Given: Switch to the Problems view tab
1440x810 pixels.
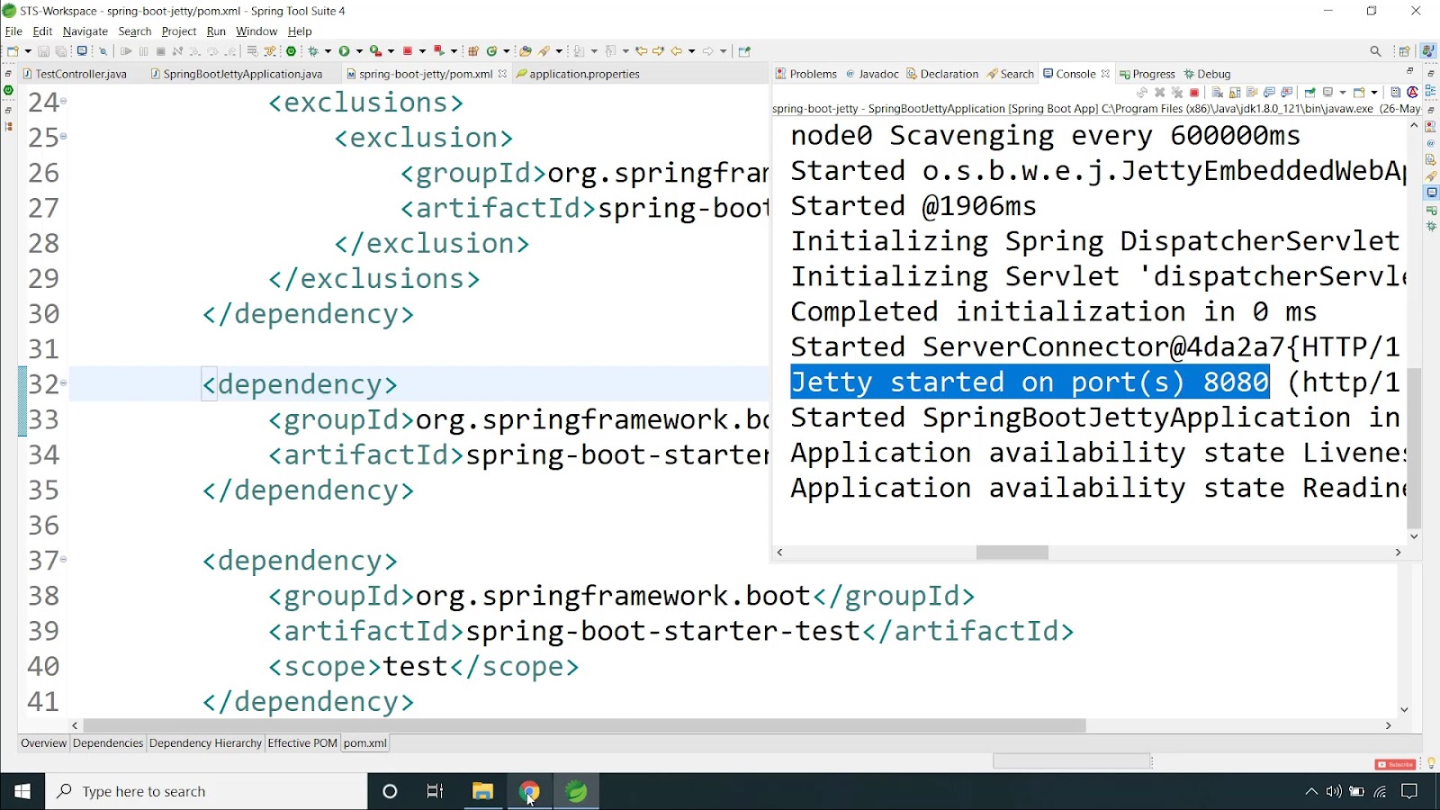Looking at the screenshot, I should coord(806,74).
